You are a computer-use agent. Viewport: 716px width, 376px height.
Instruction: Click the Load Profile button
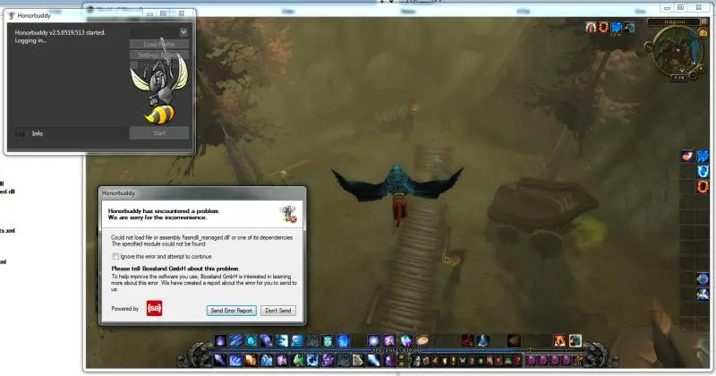coord(159,45)
